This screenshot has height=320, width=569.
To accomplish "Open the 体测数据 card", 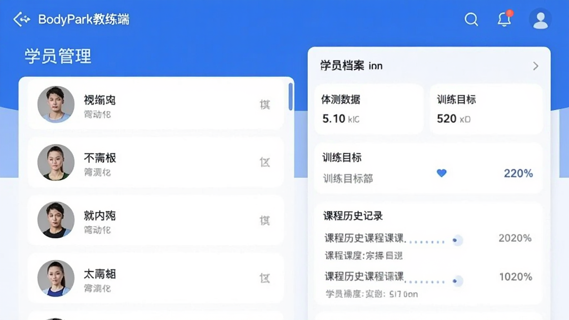I will [369, 109].
